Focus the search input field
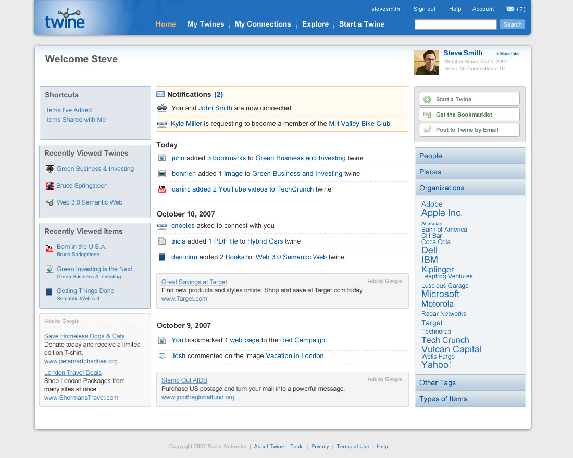This screenshot has width=573, height=458. (455, 24)
